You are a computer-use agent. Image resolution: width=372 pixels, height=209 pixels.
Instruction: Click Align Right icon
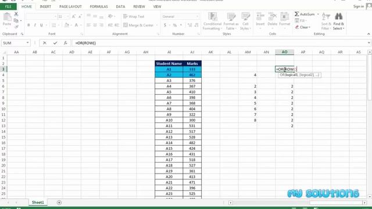click(x=101, y=25)
